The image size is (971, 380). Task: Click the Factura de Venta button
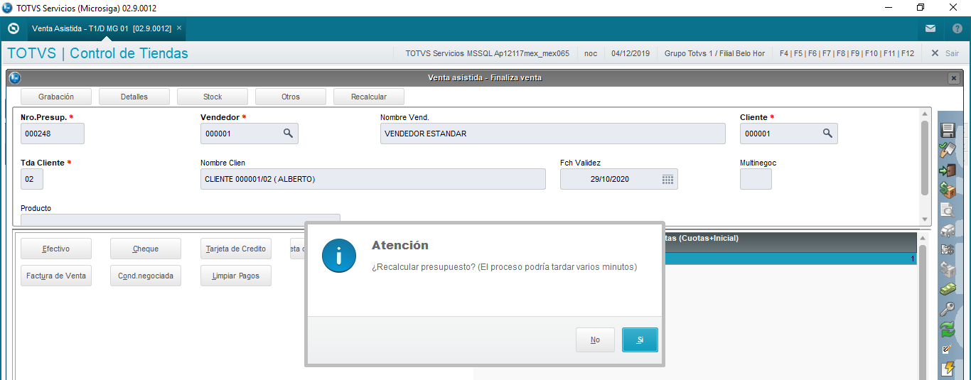[x=56, y=276]
